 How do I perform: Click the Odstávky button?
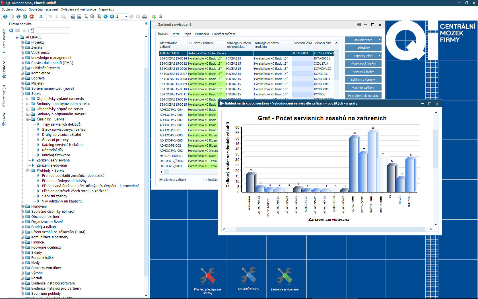363,48
